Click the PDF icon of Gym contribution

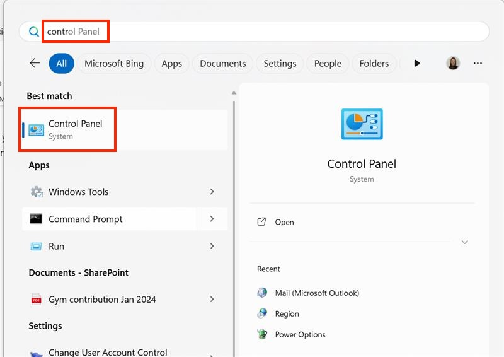pyautogui.click(x=36, y=300)
